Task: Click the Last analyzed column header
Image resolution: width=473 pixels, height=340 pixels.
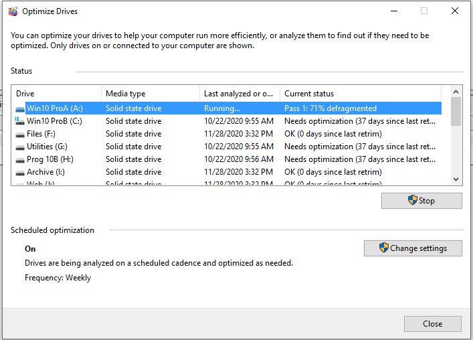Action: pos(239,94)
